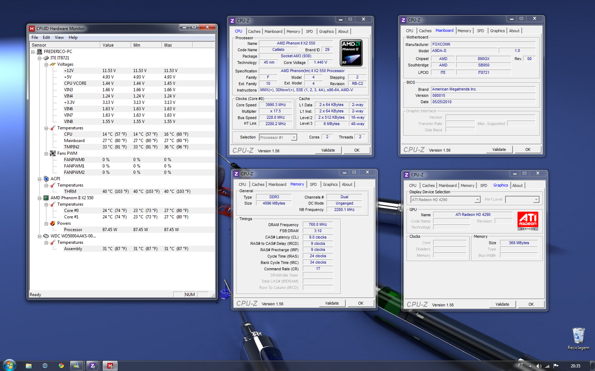Collapse the ACPI tree node
Image resolution: width=595 pixels, height=371 pixels.
pyautogui.click(x=39, y=179)
